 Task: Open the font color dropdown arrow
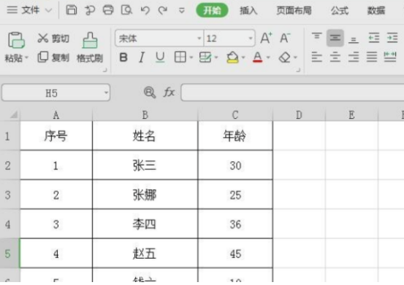pyautogui.click(x=268, y=58)
